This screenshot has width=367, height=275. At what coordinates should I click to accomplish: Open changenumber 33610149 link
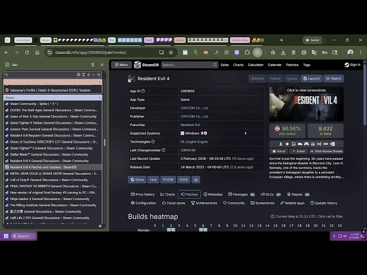(x=188, y=150)
